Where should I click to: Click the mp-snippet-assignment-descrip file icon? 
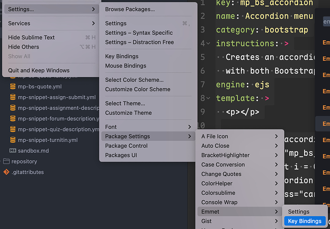[x=13, y=108]
